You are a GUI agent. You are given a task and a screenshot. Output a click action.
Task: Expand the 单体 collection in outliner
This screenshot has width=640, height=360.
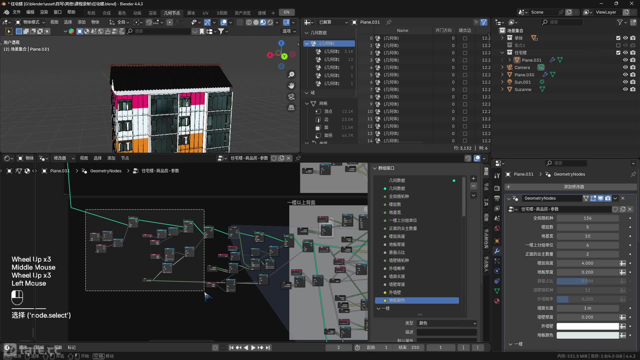pyautogui.click(x=502, y=38)
